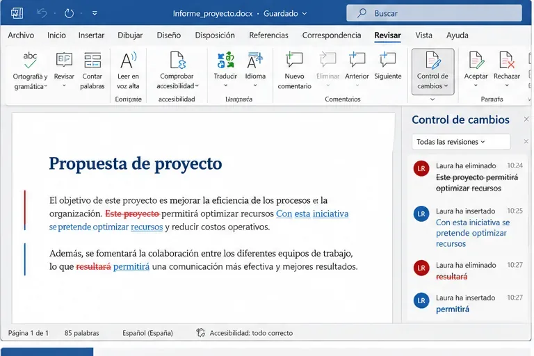Click LR avatar of the 10:24 revision

tap(421, 168)
